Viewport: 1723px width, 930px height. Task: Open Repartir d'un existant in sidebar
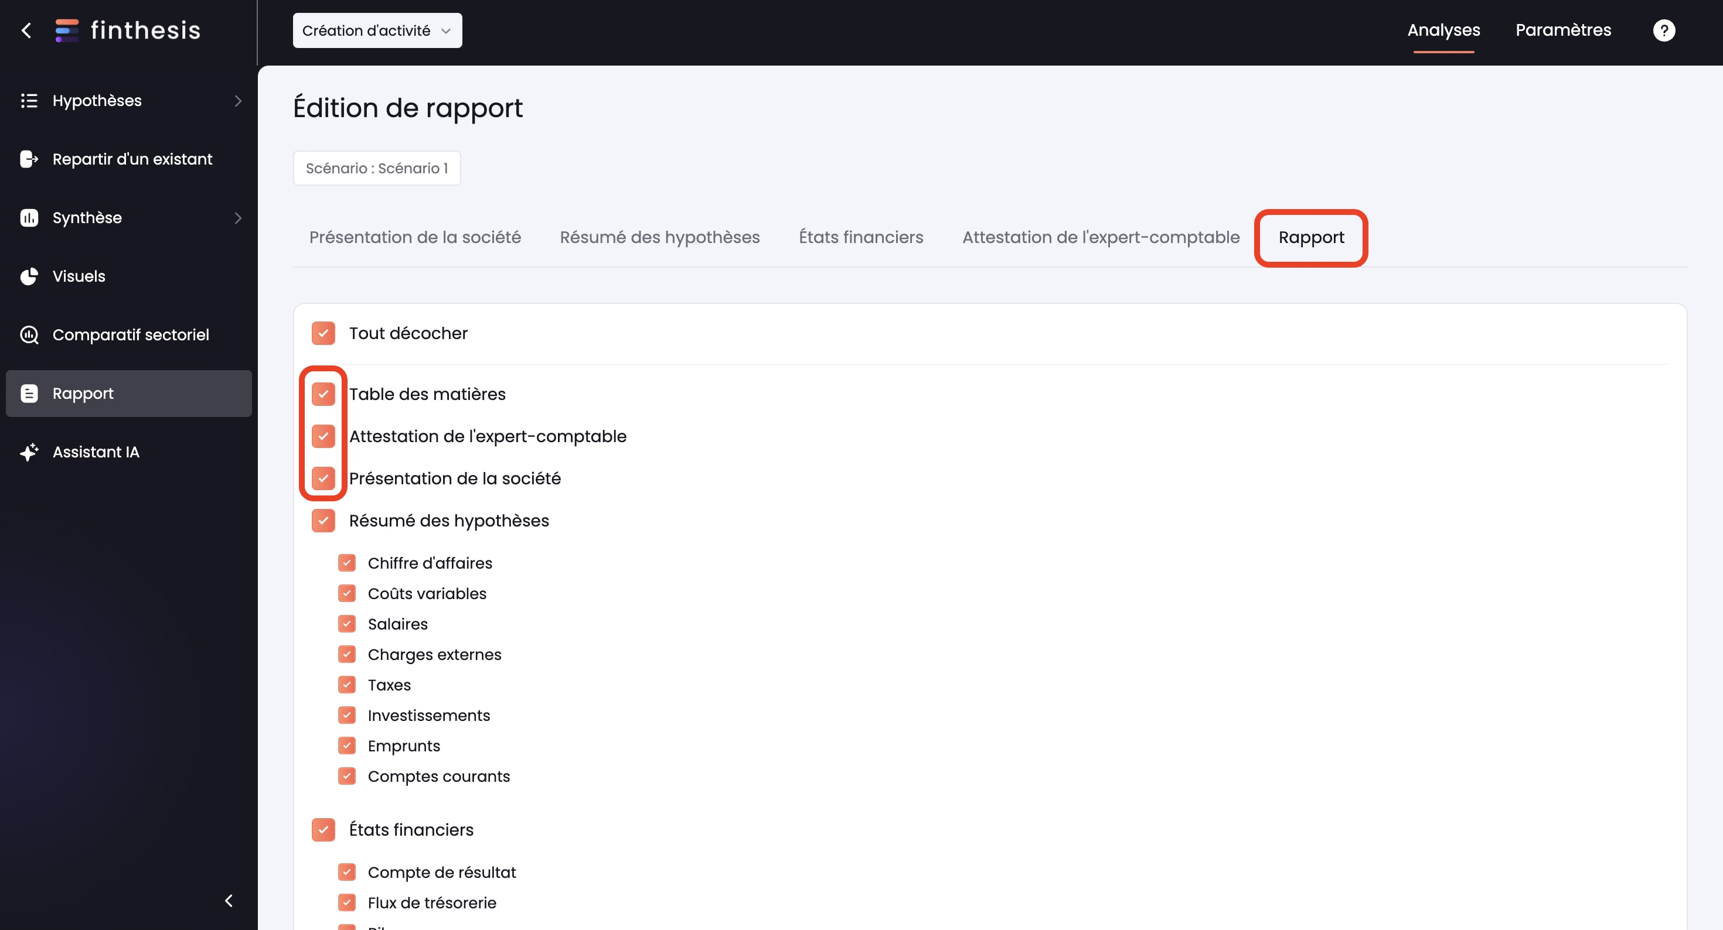click(128, 159)
